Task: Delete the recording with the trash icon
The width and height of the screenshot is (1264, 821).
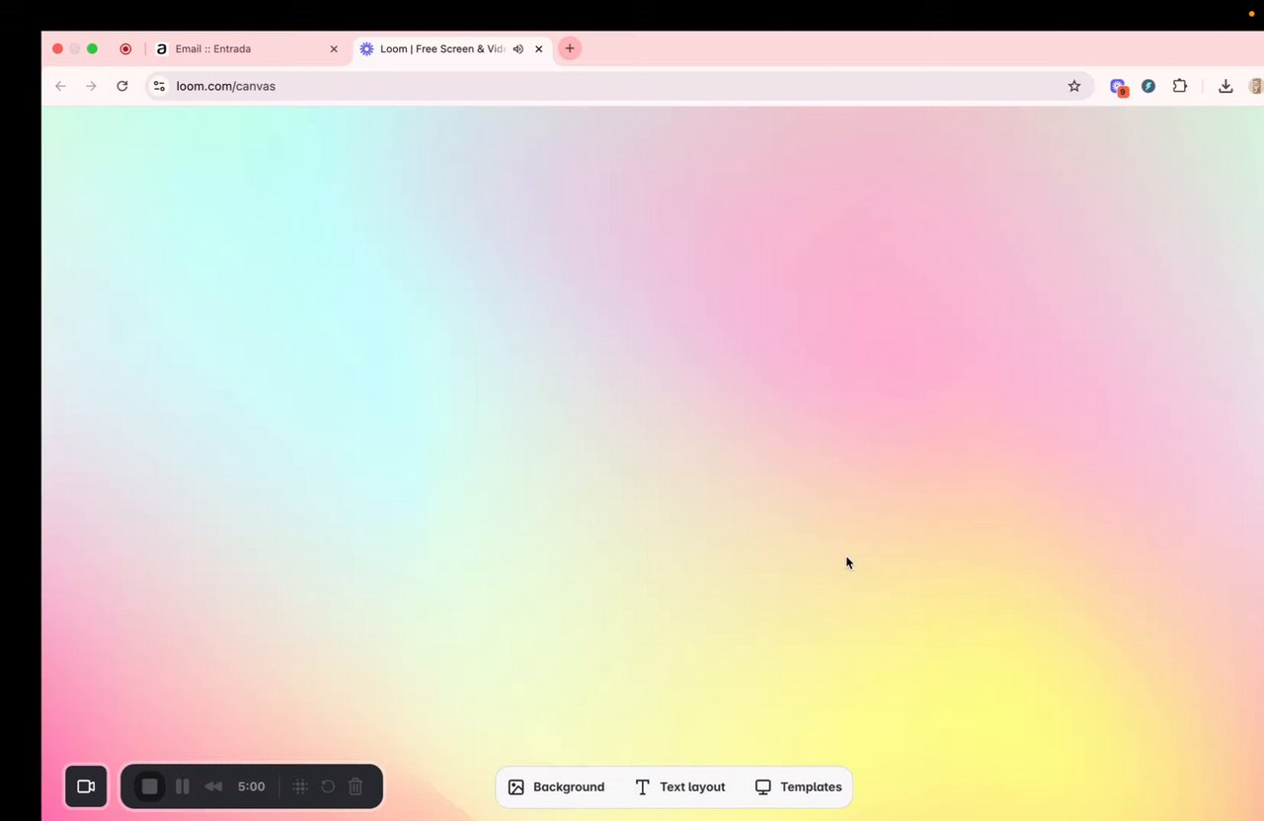Action: pos(355,786)
